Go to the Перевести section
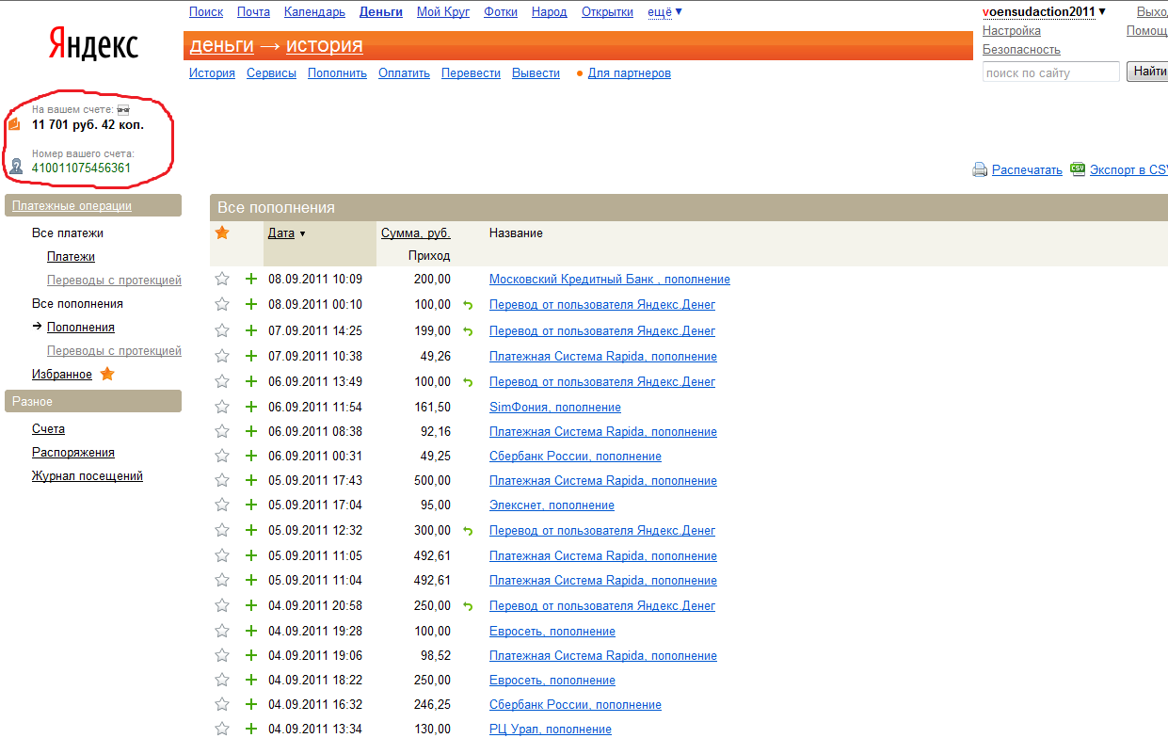 coord(471,73)
